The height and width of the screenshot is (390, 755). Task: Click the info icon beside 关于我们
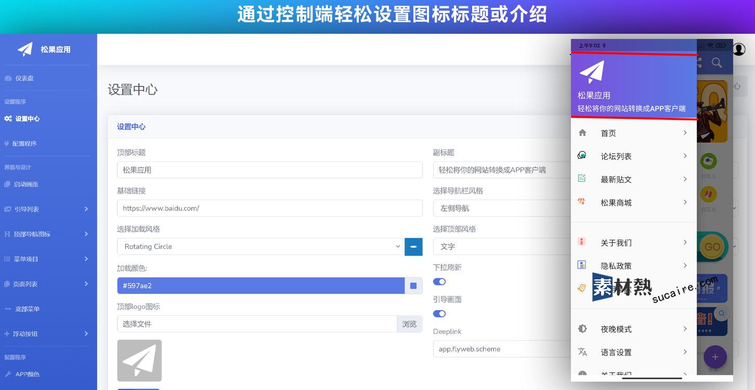(x=582, y=242)
